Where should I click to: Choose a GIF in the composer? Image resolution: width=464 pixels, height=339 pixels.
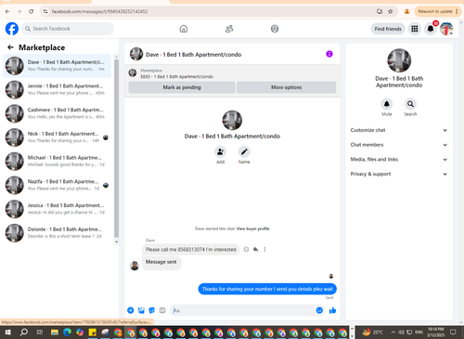pos(162,310)
